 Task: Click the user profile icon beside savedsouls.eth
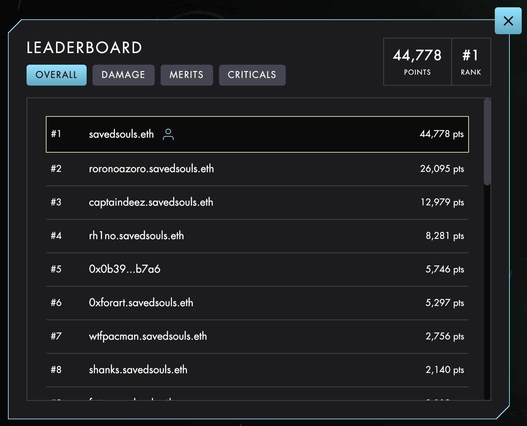click(168, 134)
